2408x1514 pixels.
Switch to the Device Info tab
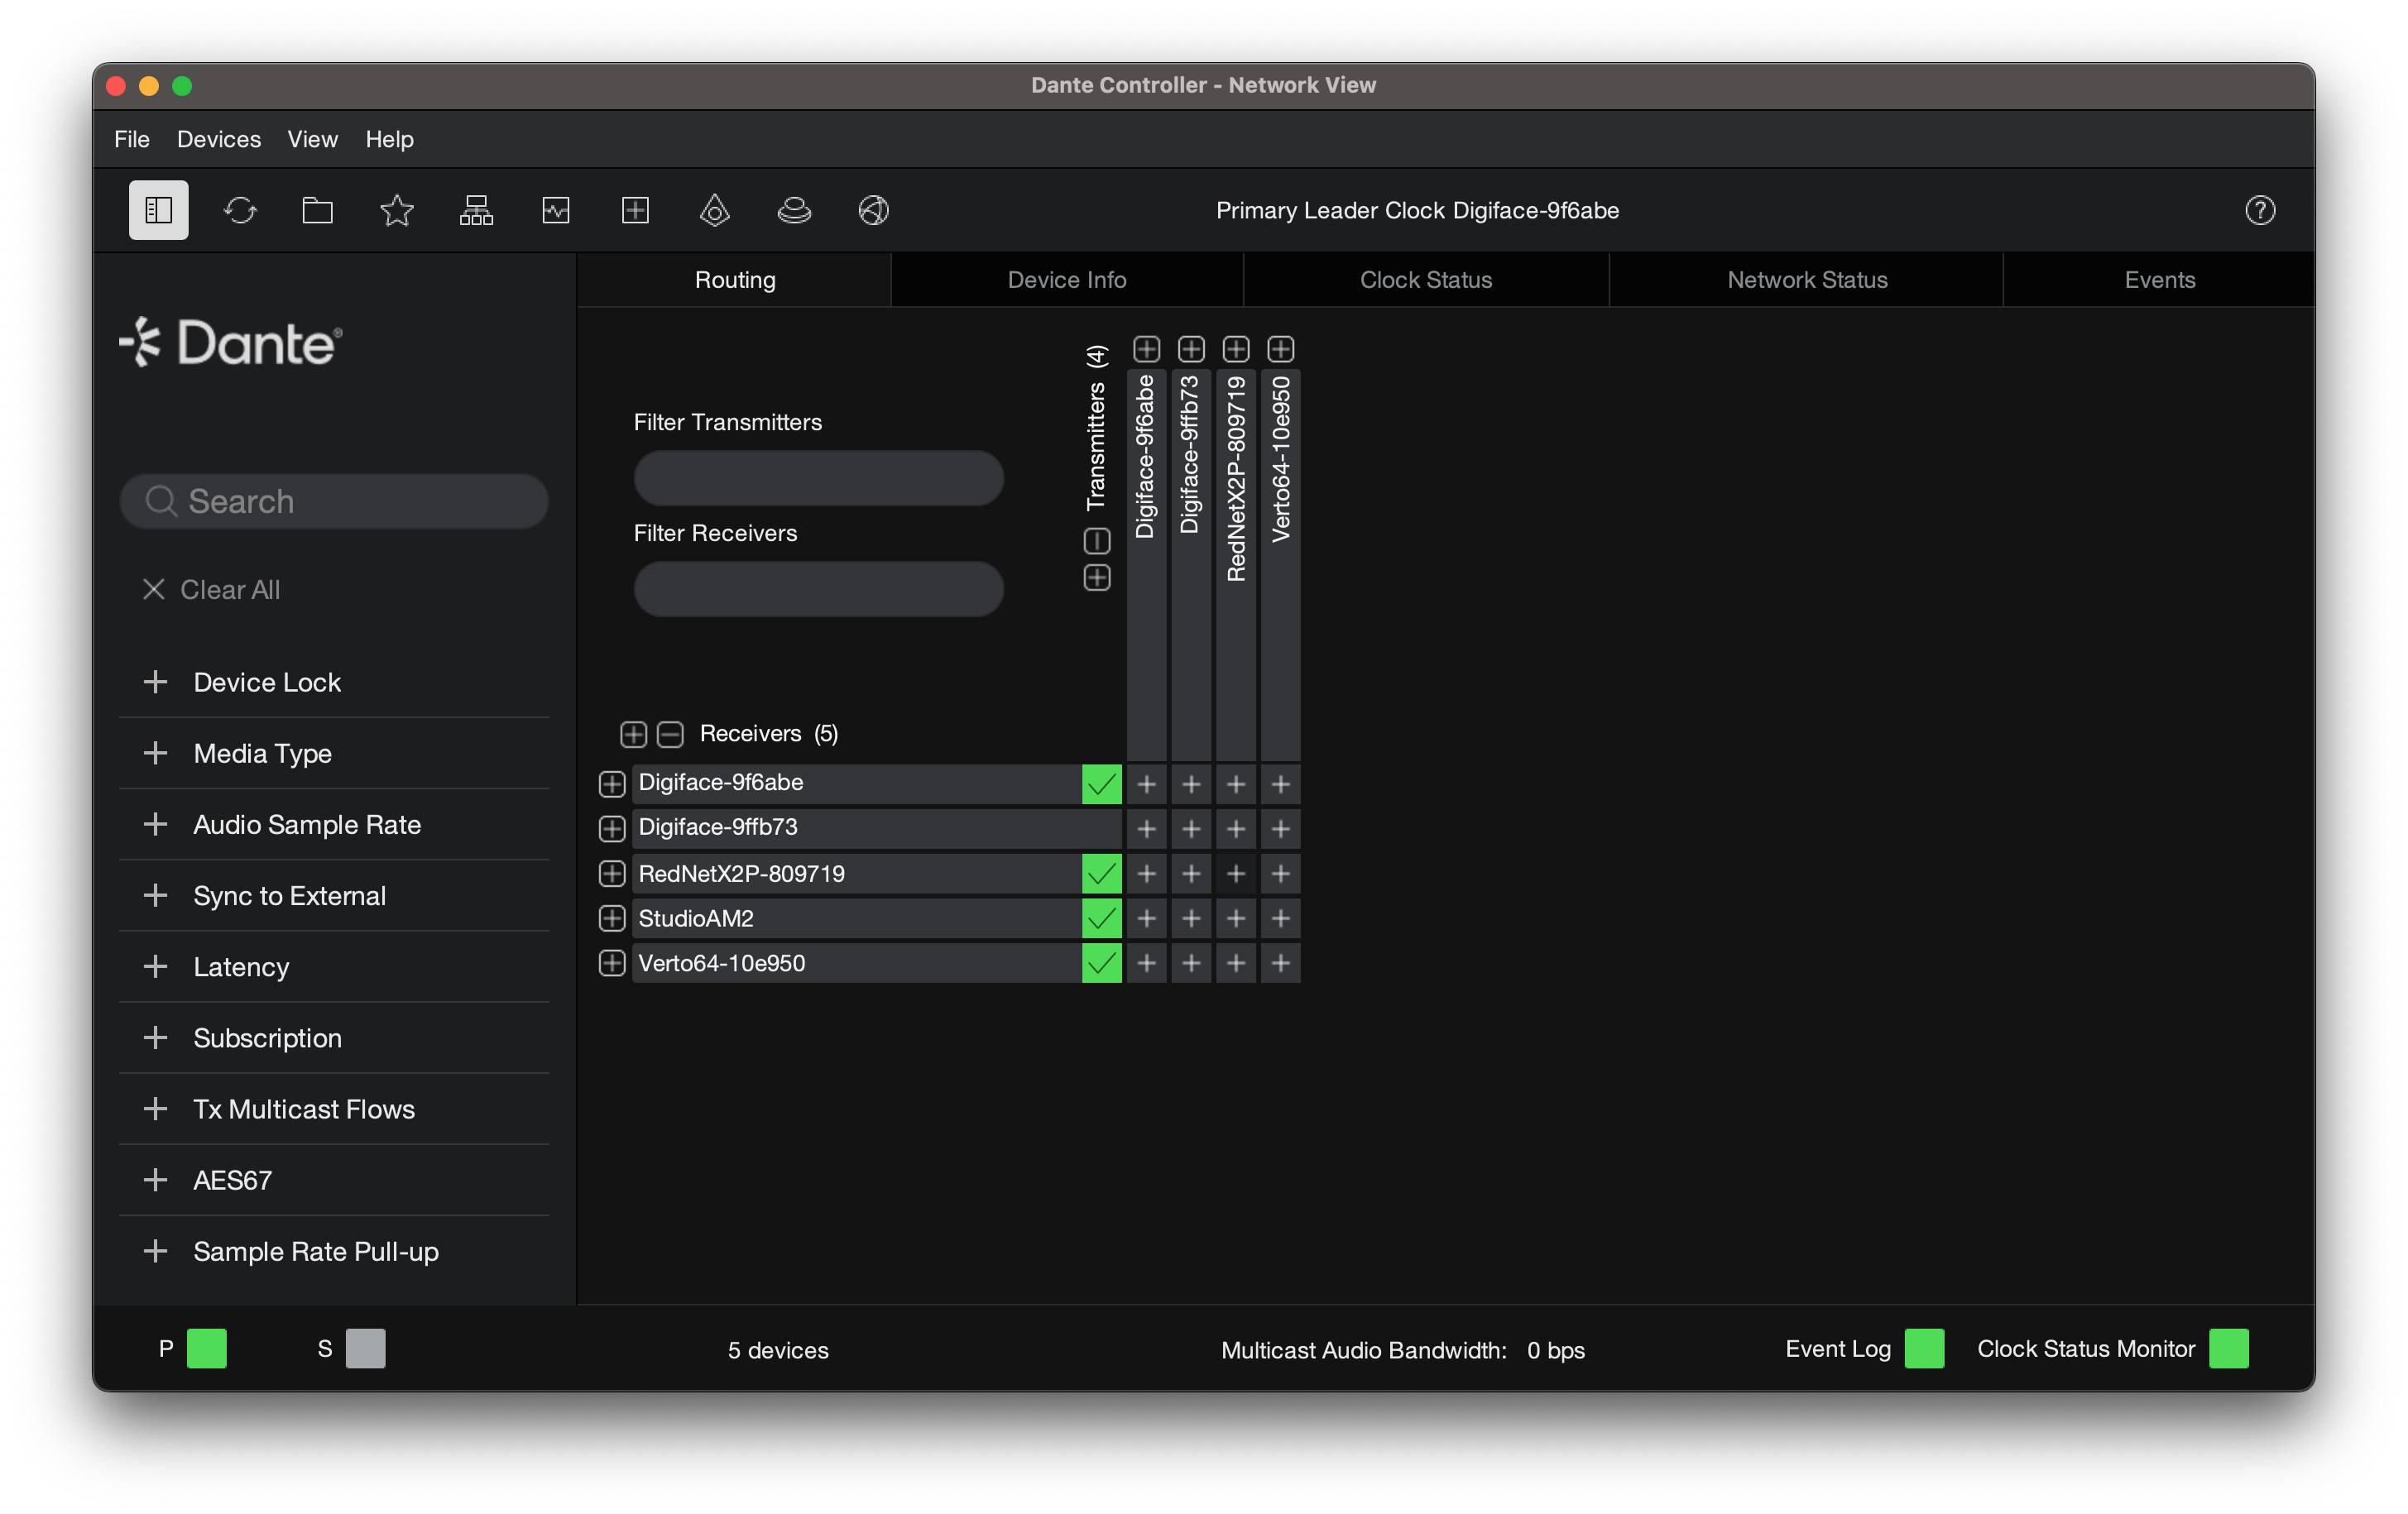[x=1067, y=280]
